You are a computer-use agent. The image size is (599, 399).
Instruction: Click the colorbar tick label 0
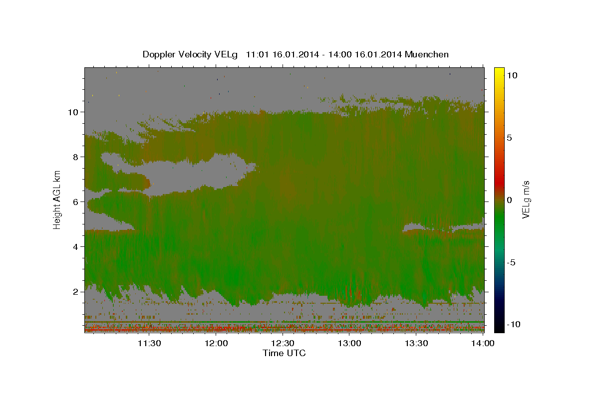[510, 200]
